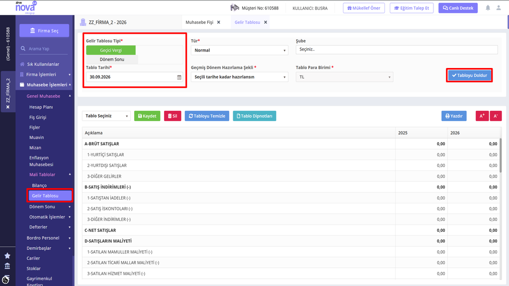Image resolution: width=509 pixels, height=286 pixels.
Task: Open Geçmiş Dönem Hazırlama Şekli dropdown
Action: 240,77
